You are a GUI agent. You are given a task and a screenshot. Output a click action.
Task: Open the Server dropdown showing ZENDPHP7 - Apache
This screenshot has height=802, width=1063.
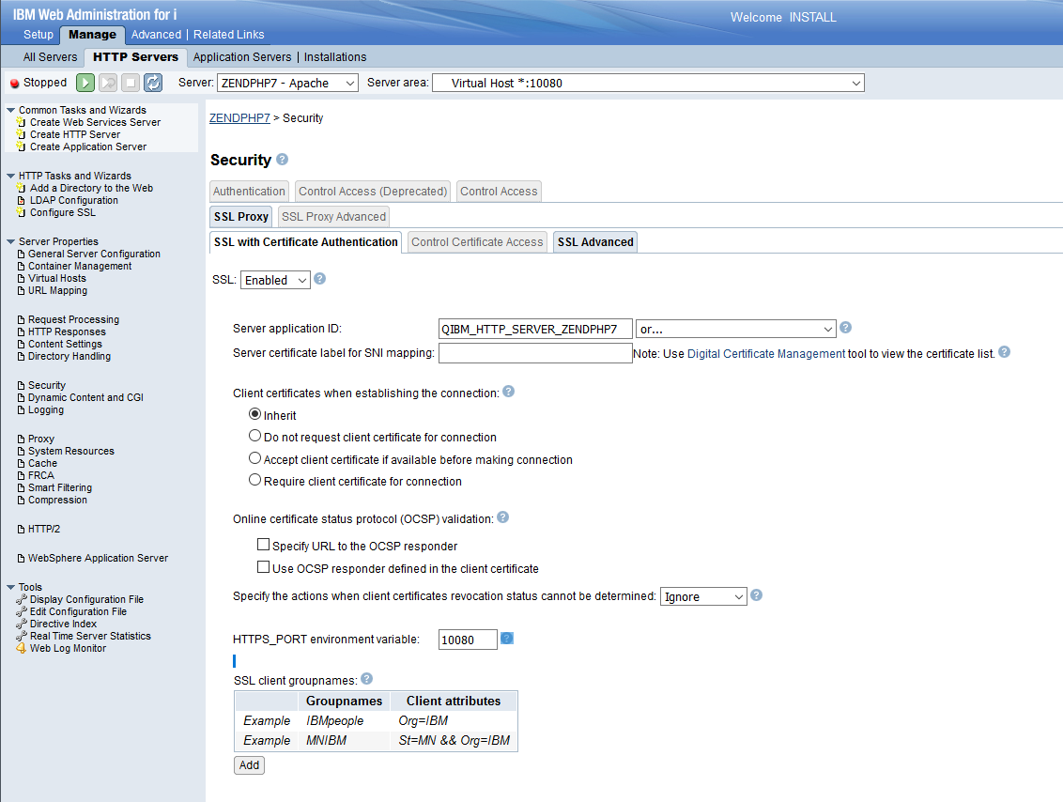(287, 83)
